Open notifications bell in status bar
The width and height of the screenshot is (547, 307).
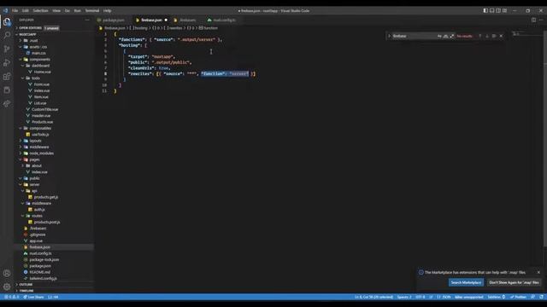(x=541, y=297)
